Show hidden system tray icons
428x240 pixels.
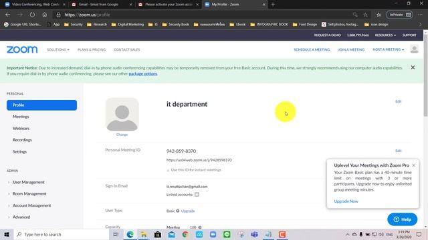(348, 234)
